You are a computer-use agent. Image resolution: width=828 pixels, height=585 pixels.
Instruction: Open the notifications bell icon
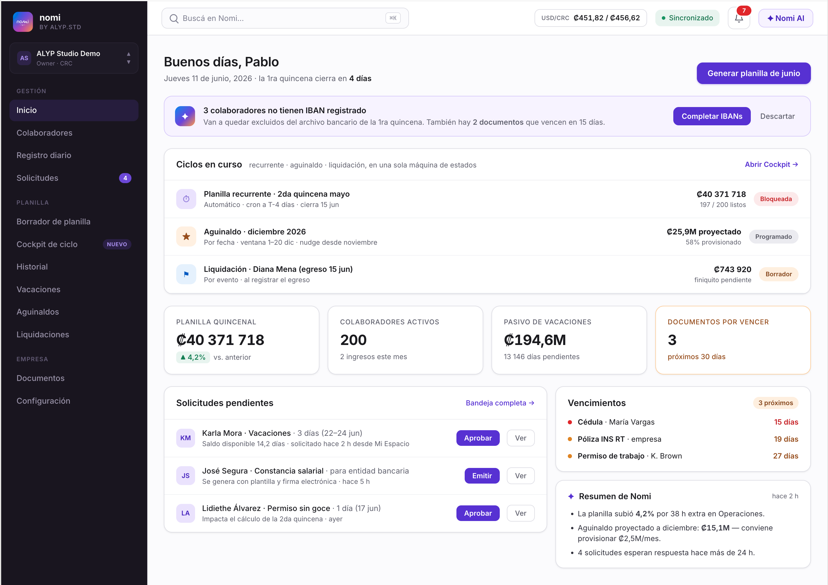[x=738, y=18]
